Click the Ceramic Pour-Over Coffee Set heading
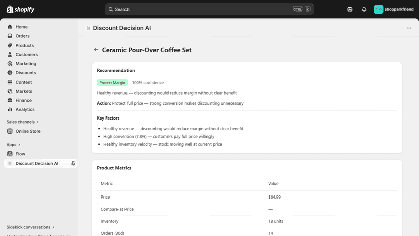The image size is (419, 236). click(x=147, y=50)
